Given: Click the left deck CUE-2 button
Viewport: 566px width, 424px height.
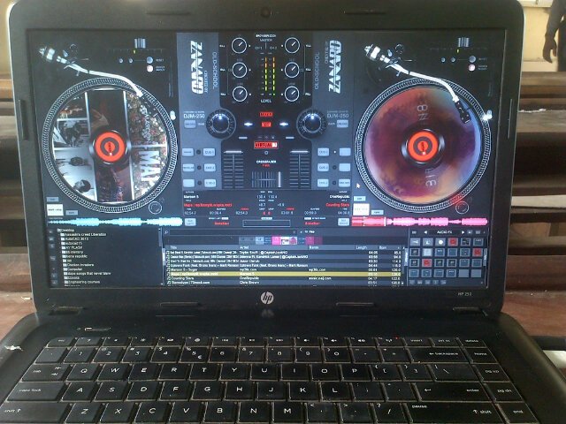Looking at the screenshot, I should (x=210, y=167).
